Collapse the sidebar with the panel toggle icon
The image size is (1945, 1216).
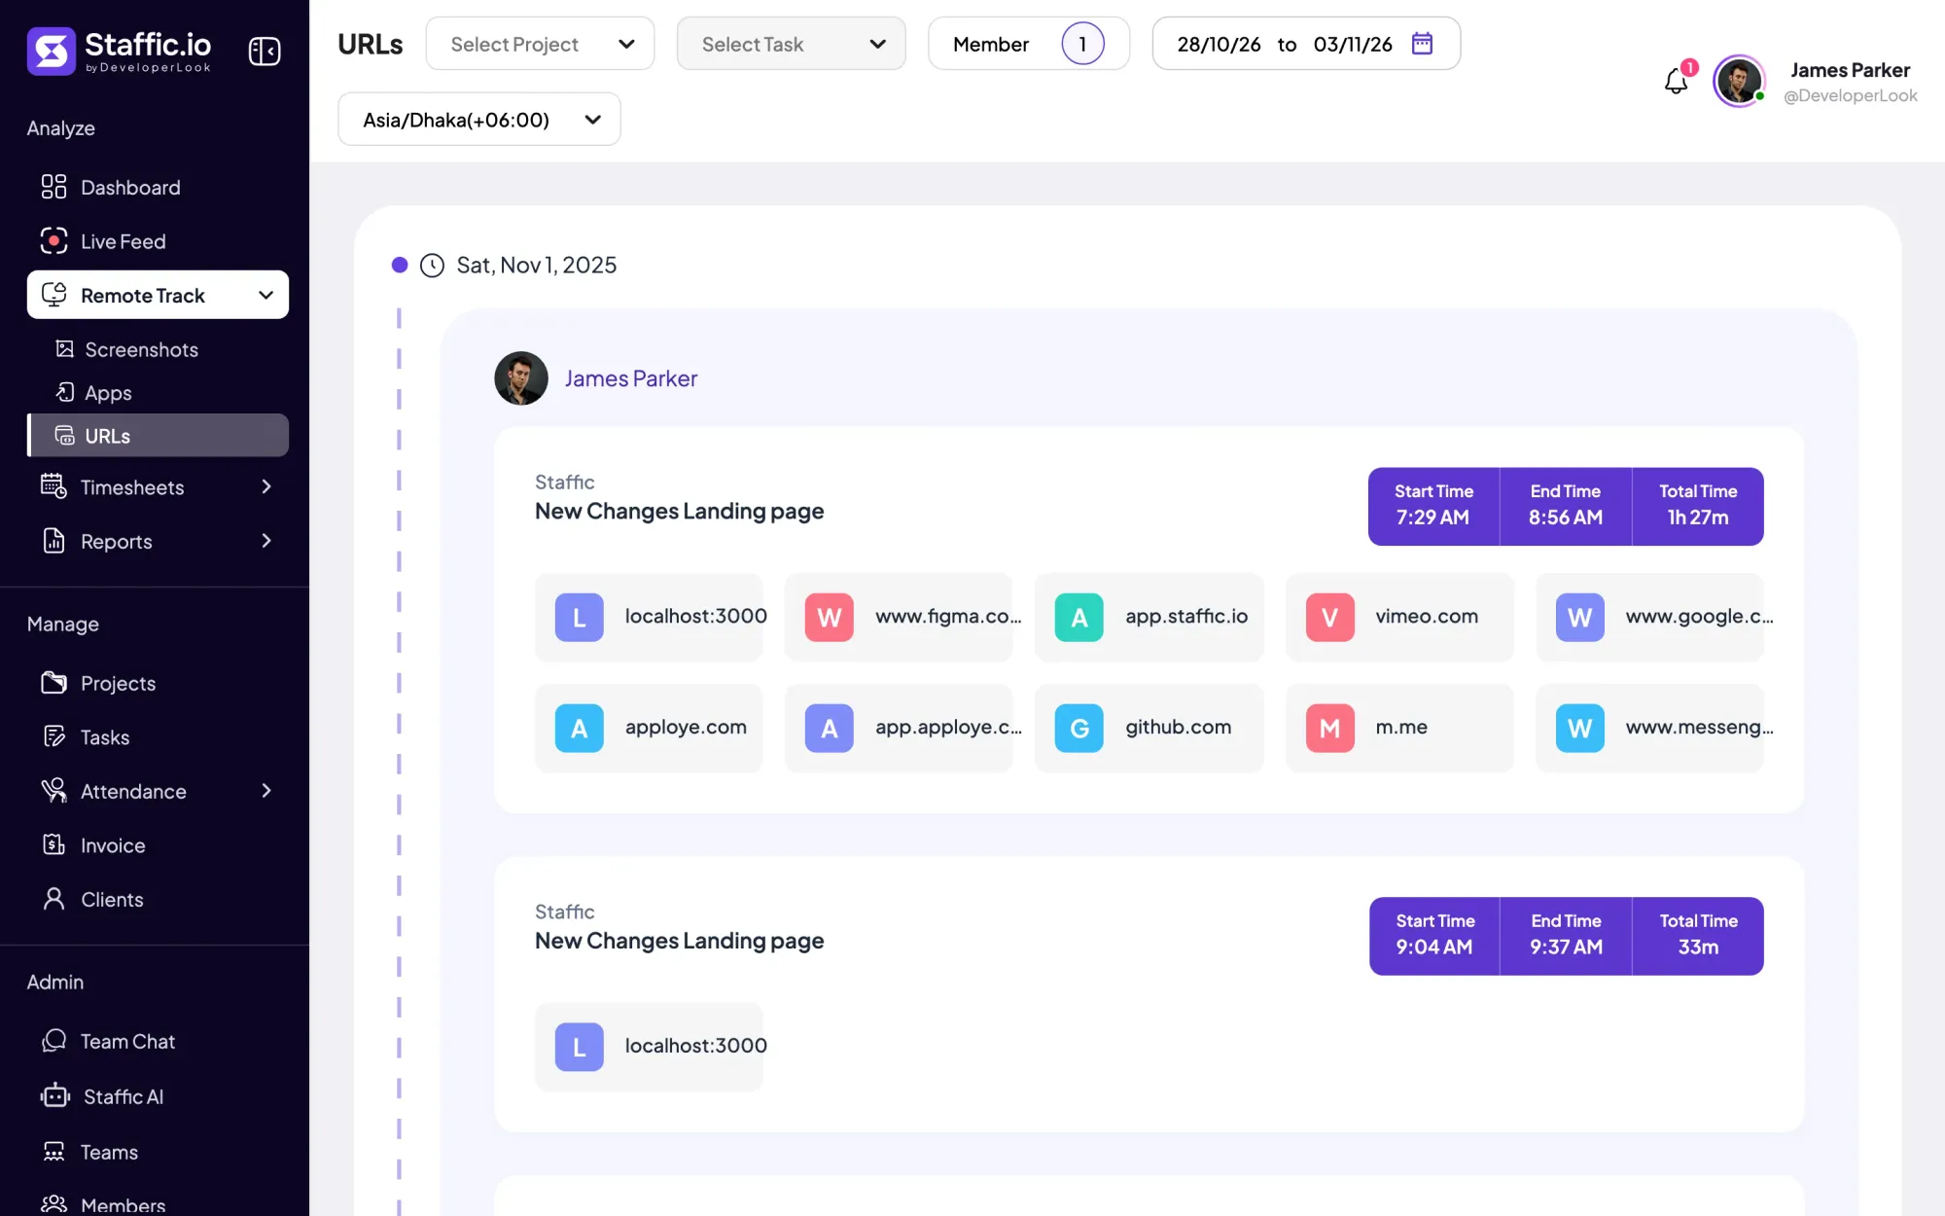point(265,51)
